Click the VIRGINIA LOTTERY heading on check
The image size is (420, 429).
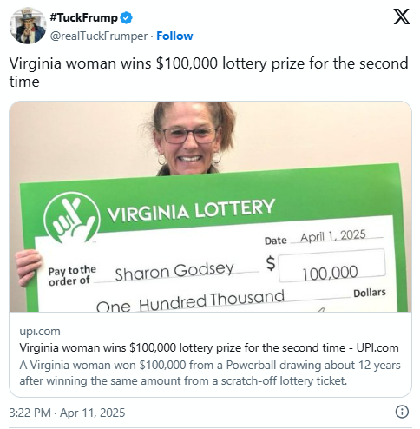(x=191, y=210)
